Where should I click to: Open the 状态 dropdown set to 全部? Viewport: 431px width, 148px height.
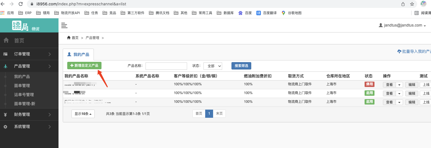[x=213, y=66]
